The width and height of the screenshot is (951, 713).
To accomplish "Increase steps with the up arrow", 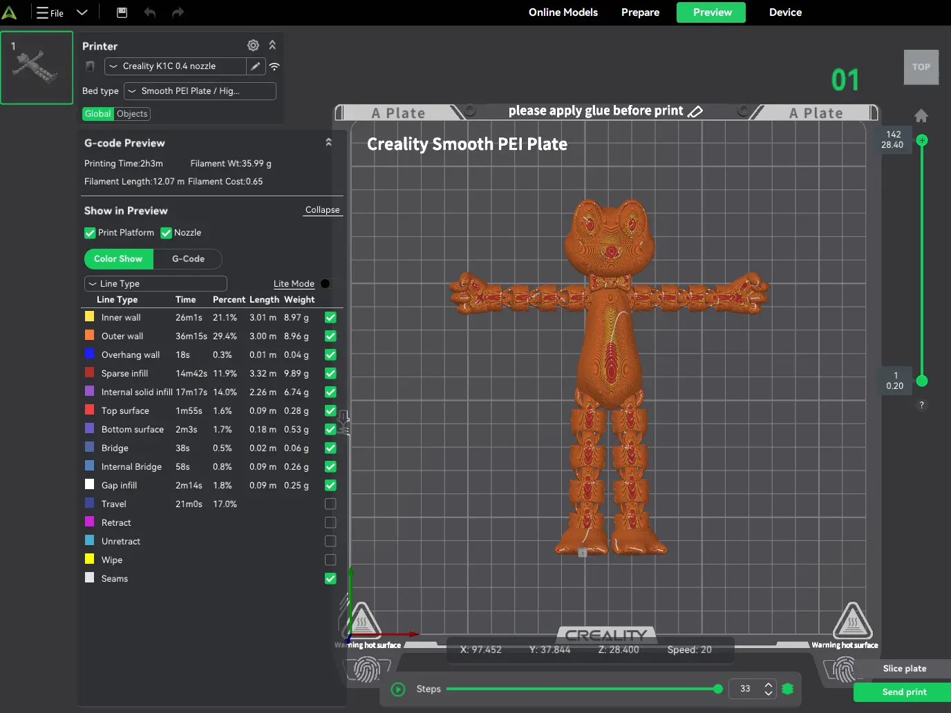I will click(769, 685).
